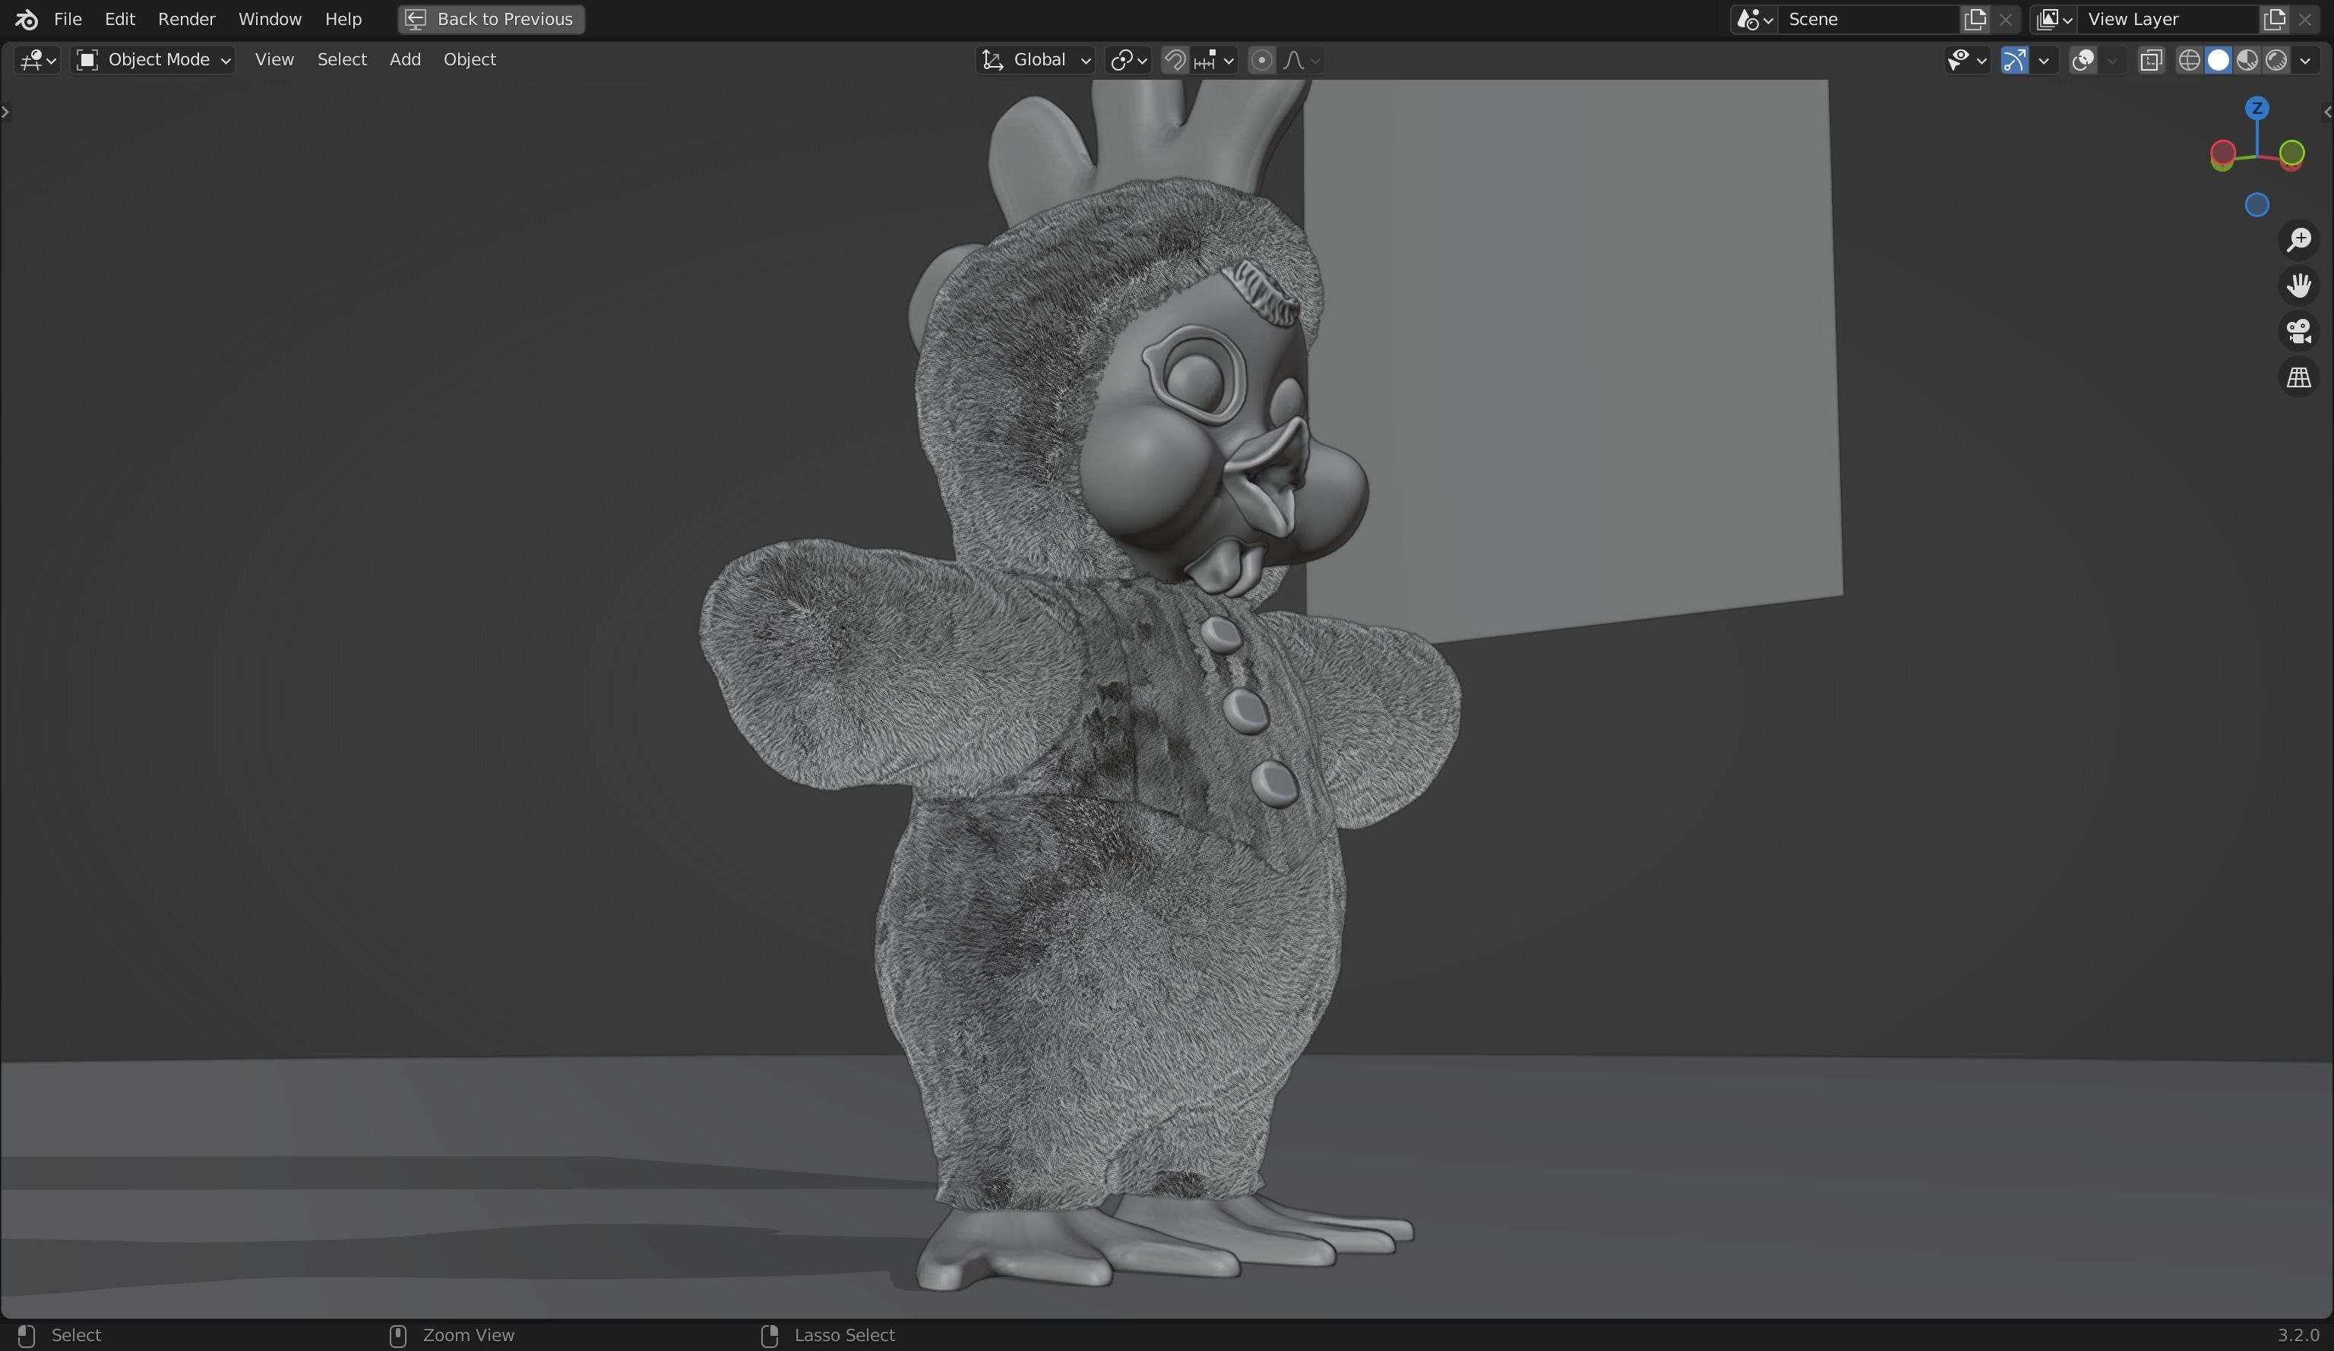The width and height of the screenshot is (2334, 1351).
Task: Switch to wireframe viewport shading
Action: (2189, 60)
